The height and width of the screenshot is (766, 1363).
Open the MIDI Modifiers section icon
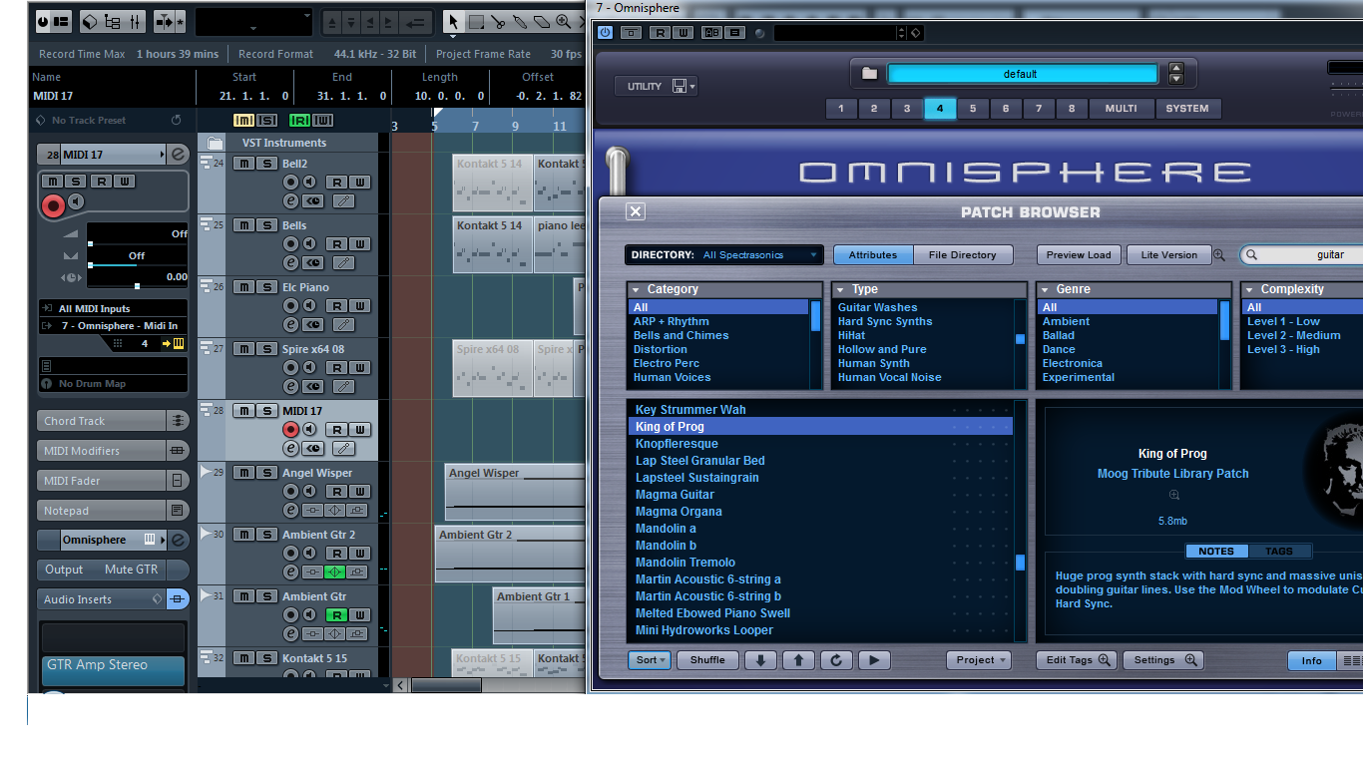click(178, 451)
